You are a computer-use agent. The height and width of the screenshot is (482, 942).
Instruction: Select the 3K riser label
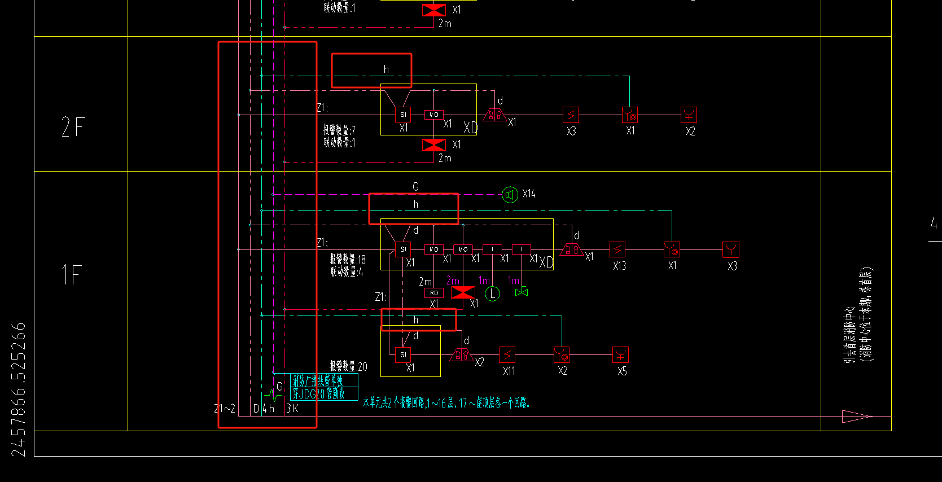(x=292, y=409)
